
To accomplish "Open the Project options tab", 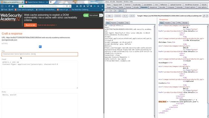I will point(190,7).
